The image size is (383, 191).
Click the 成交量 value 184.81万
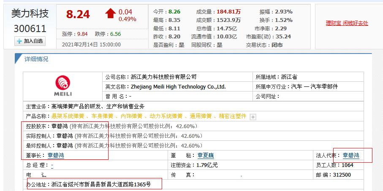[x=228, y=12]
